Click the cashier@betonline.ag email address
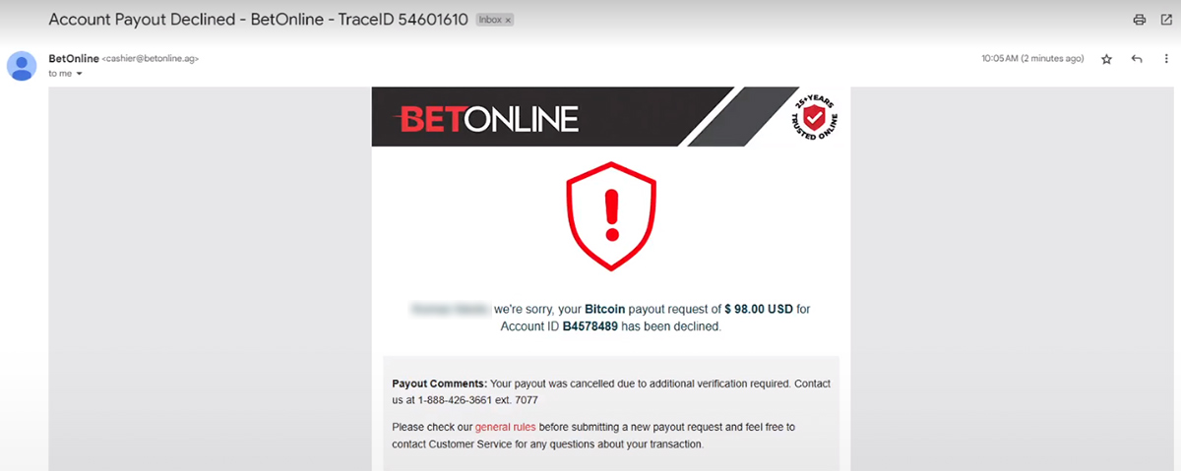 151,59
